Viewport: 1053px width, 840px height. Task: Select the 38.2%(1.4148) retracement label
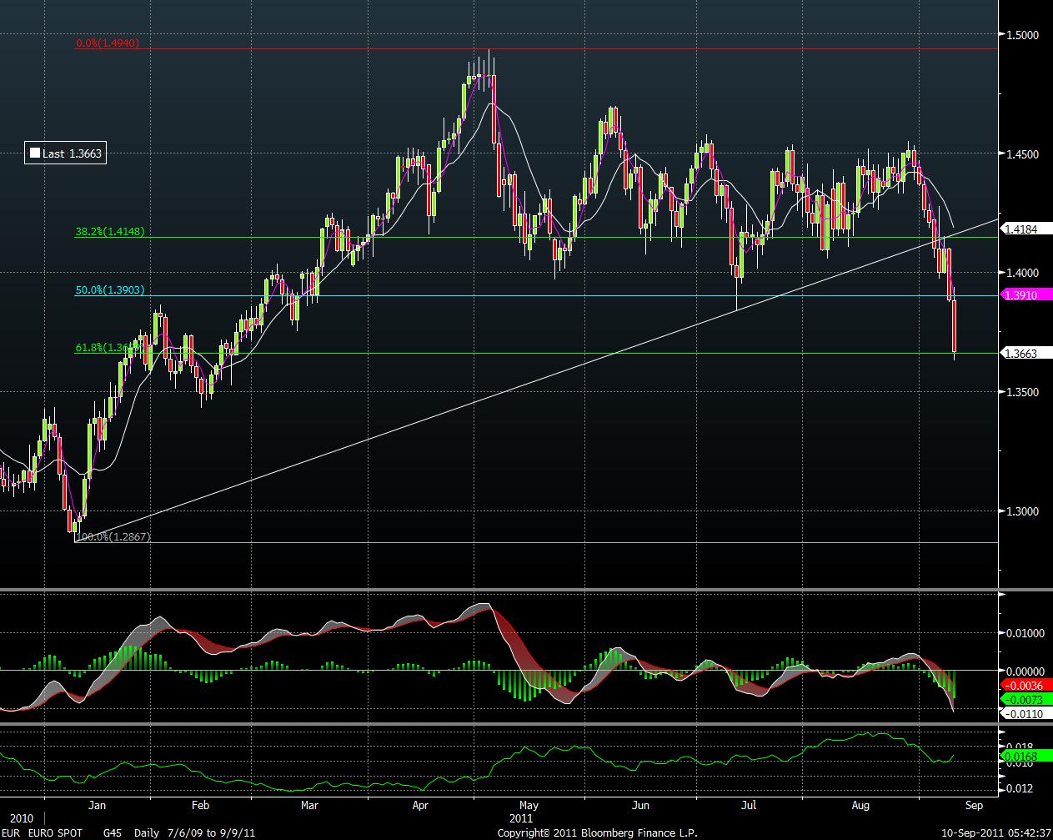[x=110, y=232]
